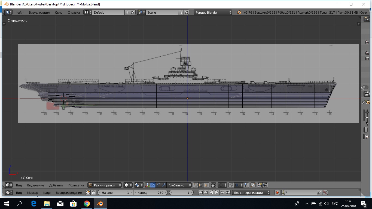372x209 pixels.
Task: Delete keyframe with crossed-out key icon
Action: (x=325, y=193)
